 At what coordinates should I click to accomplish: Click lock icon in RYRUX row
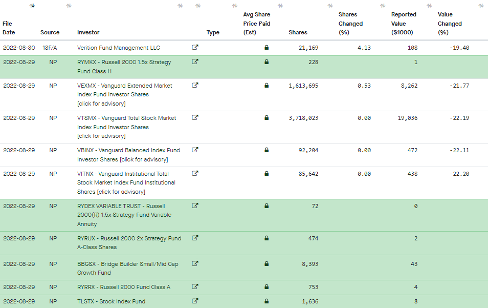pos(267,238)
